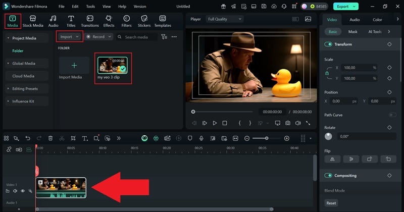Viewport: 404px width, 212px height.
Task: Open the Record dropdown
Action: tap(99, 37)
